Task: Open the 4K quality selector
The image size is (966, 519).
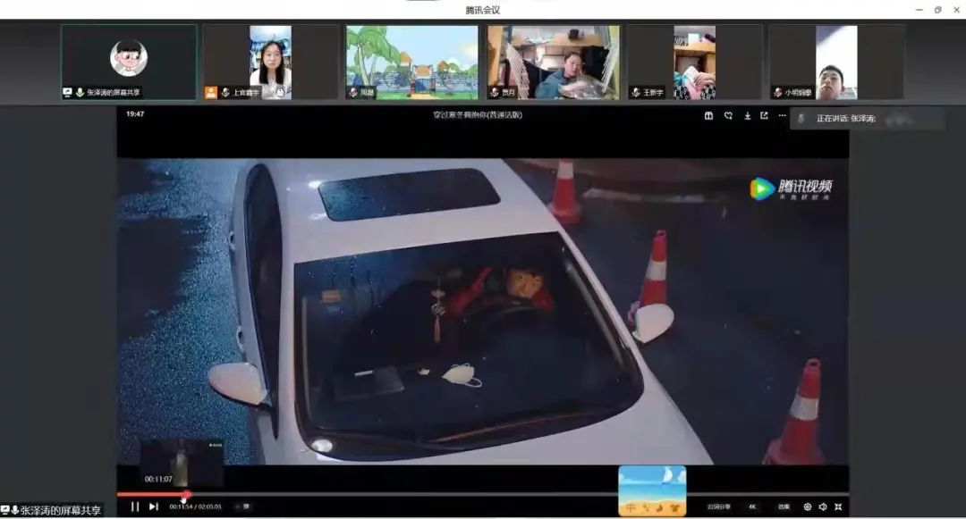Action: (752, 506)
